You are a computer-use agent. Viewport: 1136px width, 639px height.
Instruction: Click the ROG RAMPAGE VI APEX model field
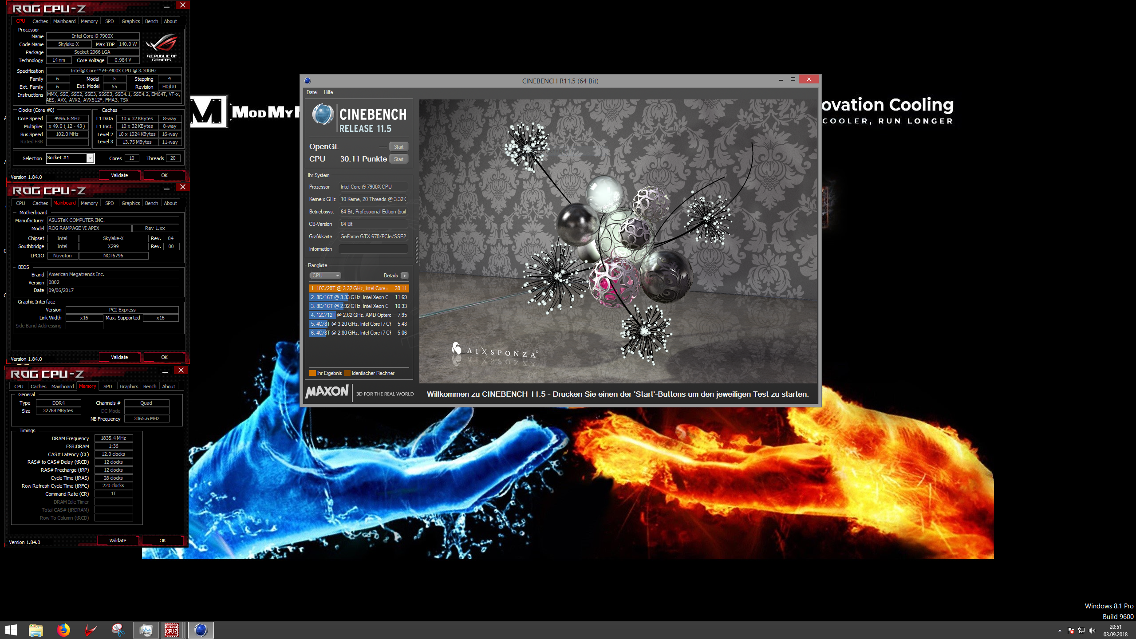click(x=89, y=228)
